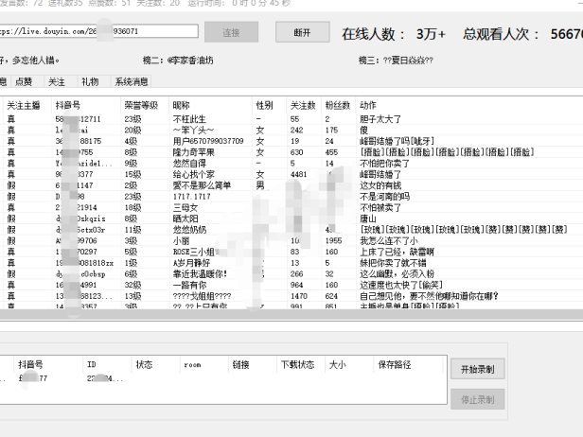Click the greyed-out 连接 connect button
The width and height of the screenshot is (583, 437).
[231, 32]
